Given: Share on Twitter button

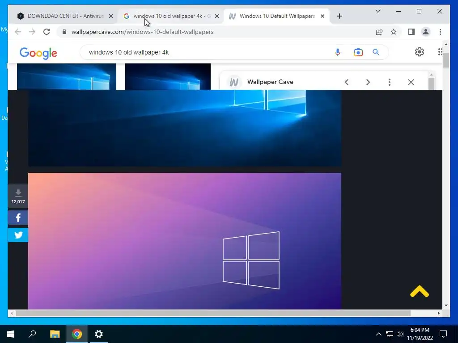Looking at the screenshot, I should click(x=18, y=235).
